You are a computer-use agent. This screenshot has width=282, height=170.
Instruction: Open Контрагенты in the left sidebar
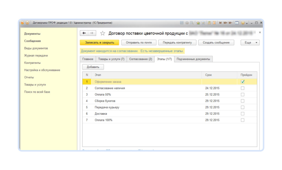[32, 63]
